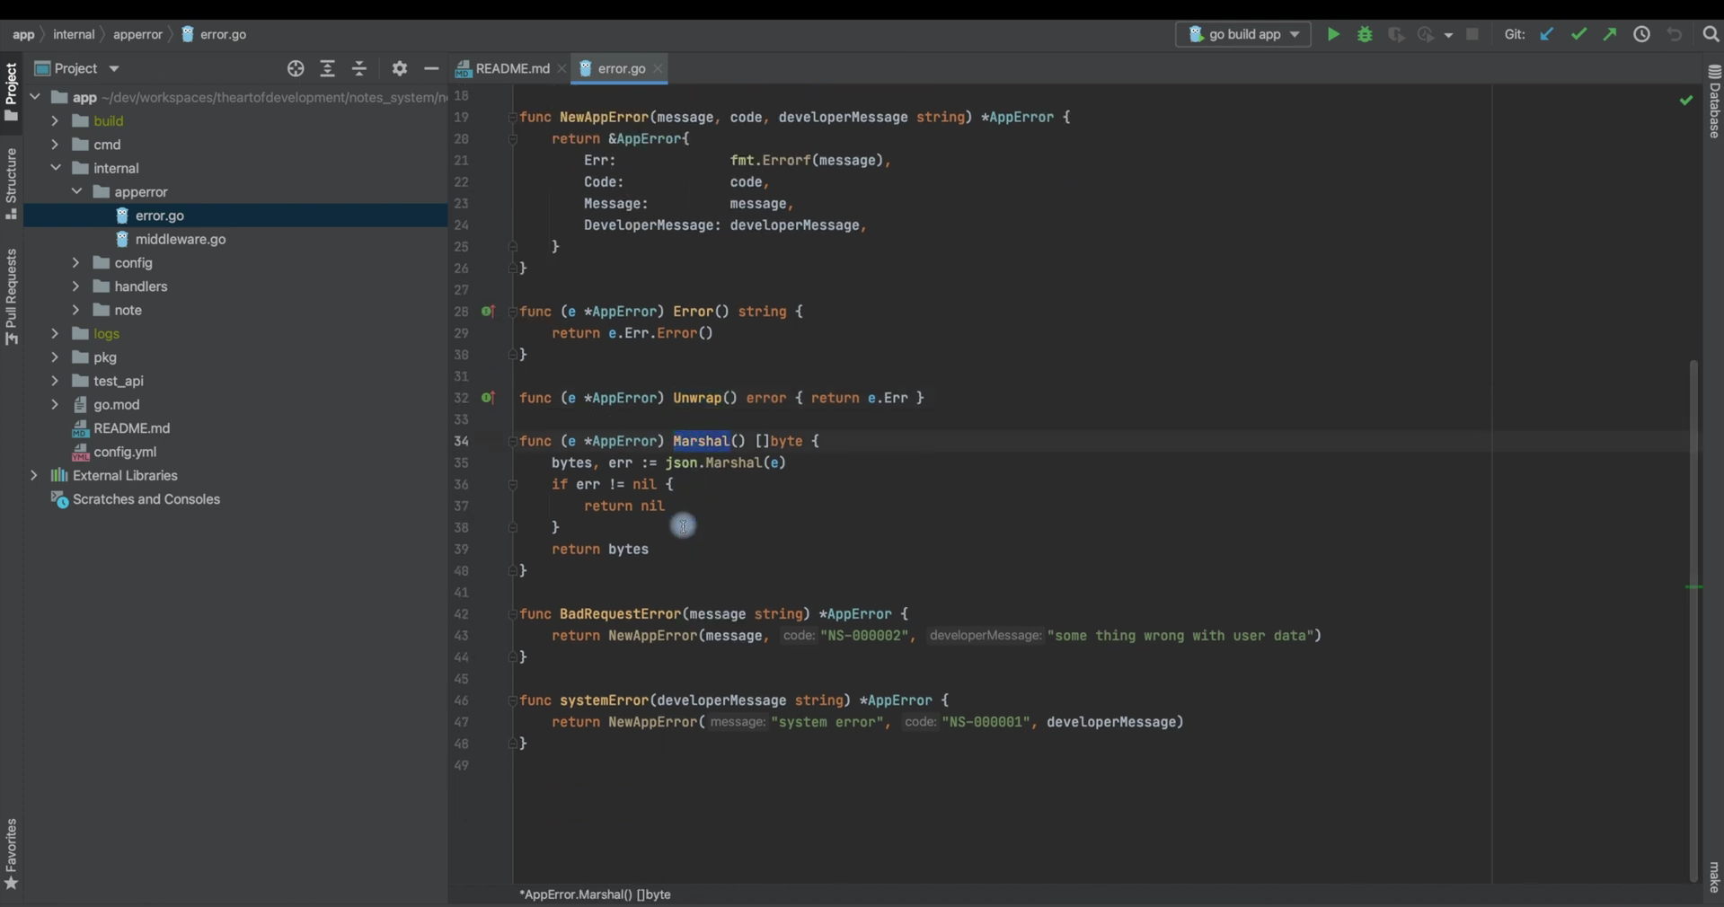
Task: Expand the build folder
Action: tap(55, 120)
